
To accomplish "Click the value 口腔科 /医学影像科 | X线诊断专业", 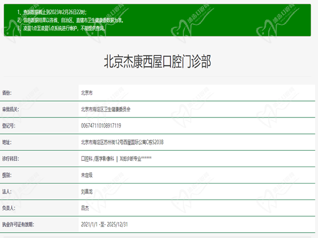I will point(116,159).
